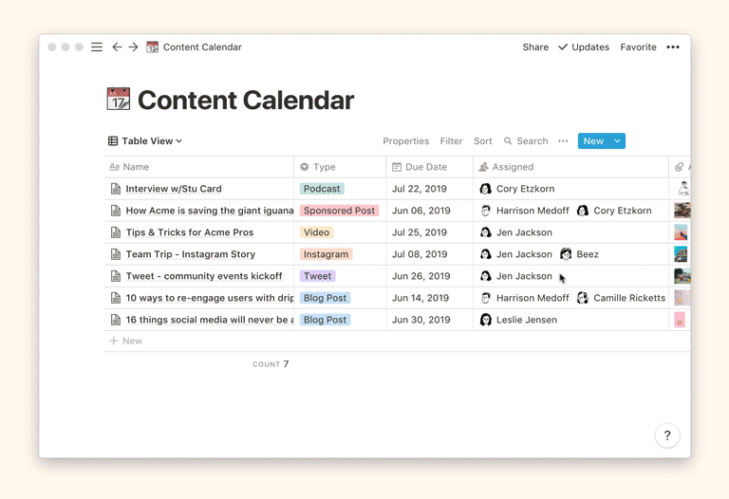Screen dimensions: 729x499
Task: Open the Updates panel
Action: 584,46
